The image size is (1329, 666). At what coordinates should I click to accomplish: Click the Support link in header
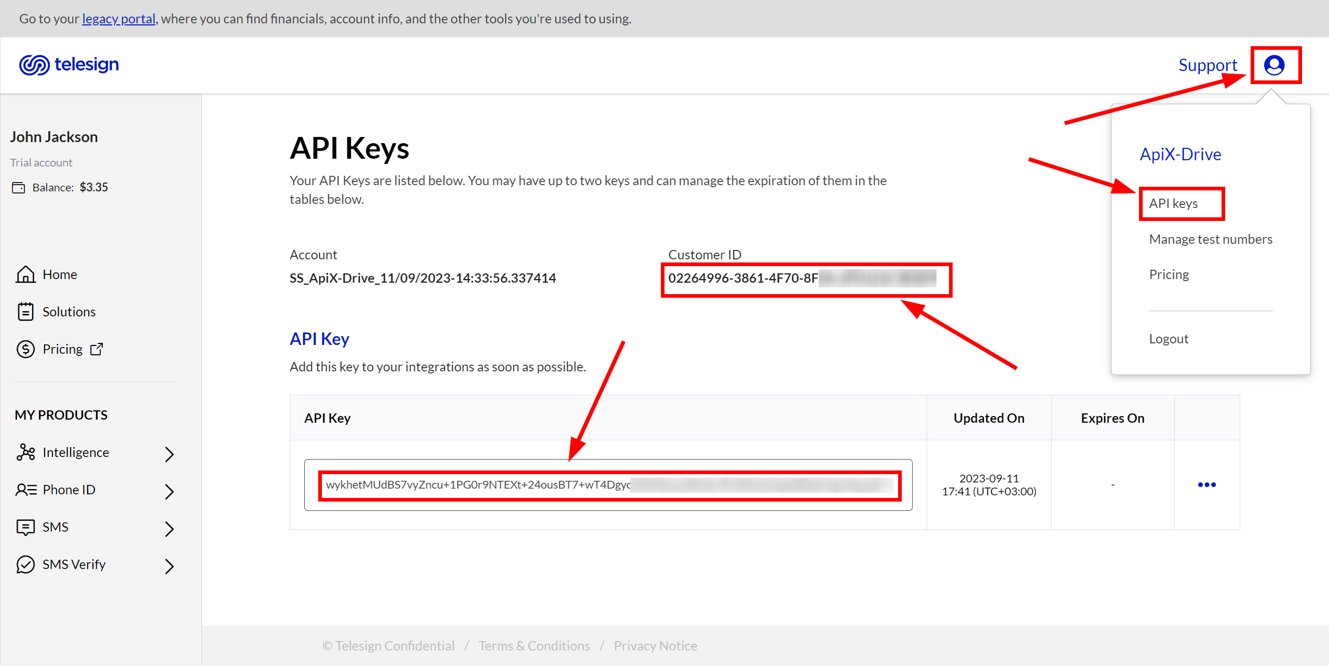click(x=1206, y=64)
